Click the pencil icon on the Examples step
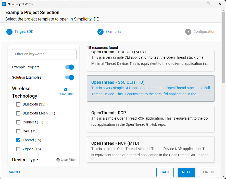This screenshot has width=226, height=179. (101, 31)
